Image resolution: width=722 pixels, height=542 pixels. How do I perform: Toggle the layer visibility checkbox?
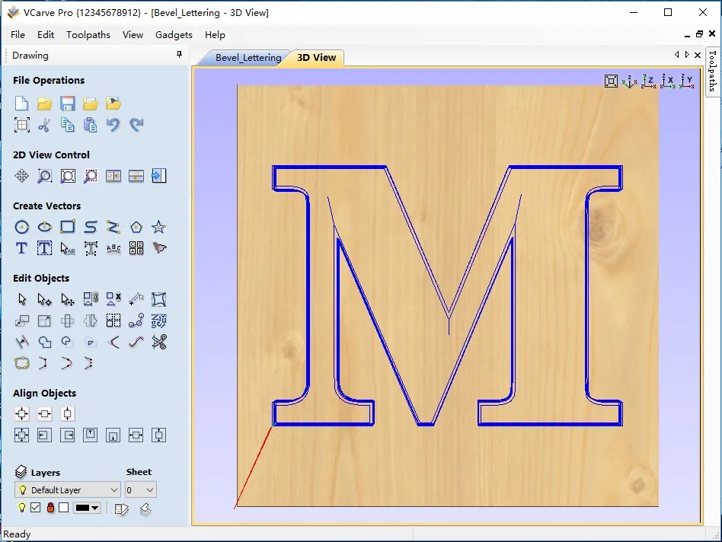coord(36,508)
